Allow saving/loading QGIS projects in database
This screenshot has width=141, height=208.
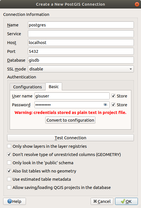pyautogui.click(x=9, y=187)
